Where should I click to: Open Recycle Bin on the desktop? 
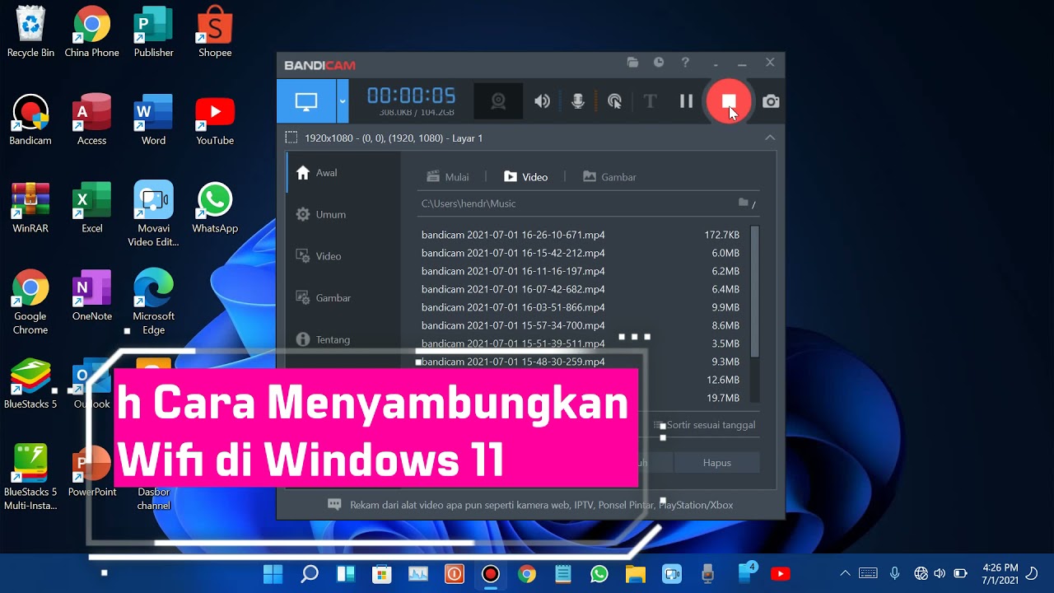pos(30,33)
